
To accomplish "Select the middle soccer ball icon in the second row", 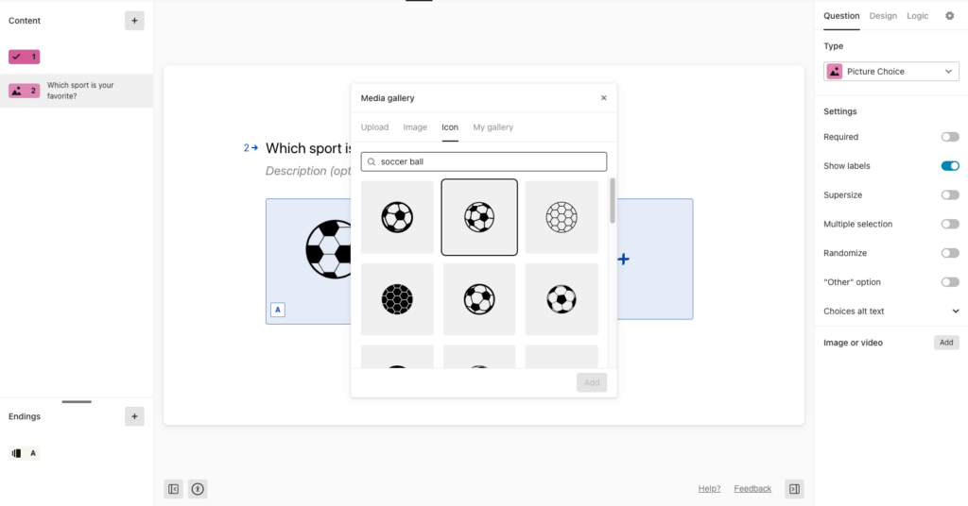I will (479, 299).
